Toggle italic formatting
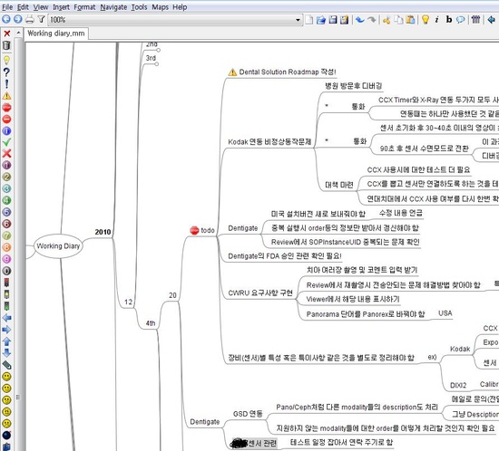 tap(437, 20)
